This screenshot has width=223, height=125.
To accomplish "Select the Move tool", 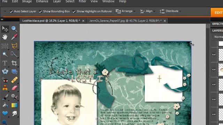I will click(x=5, y=29).
